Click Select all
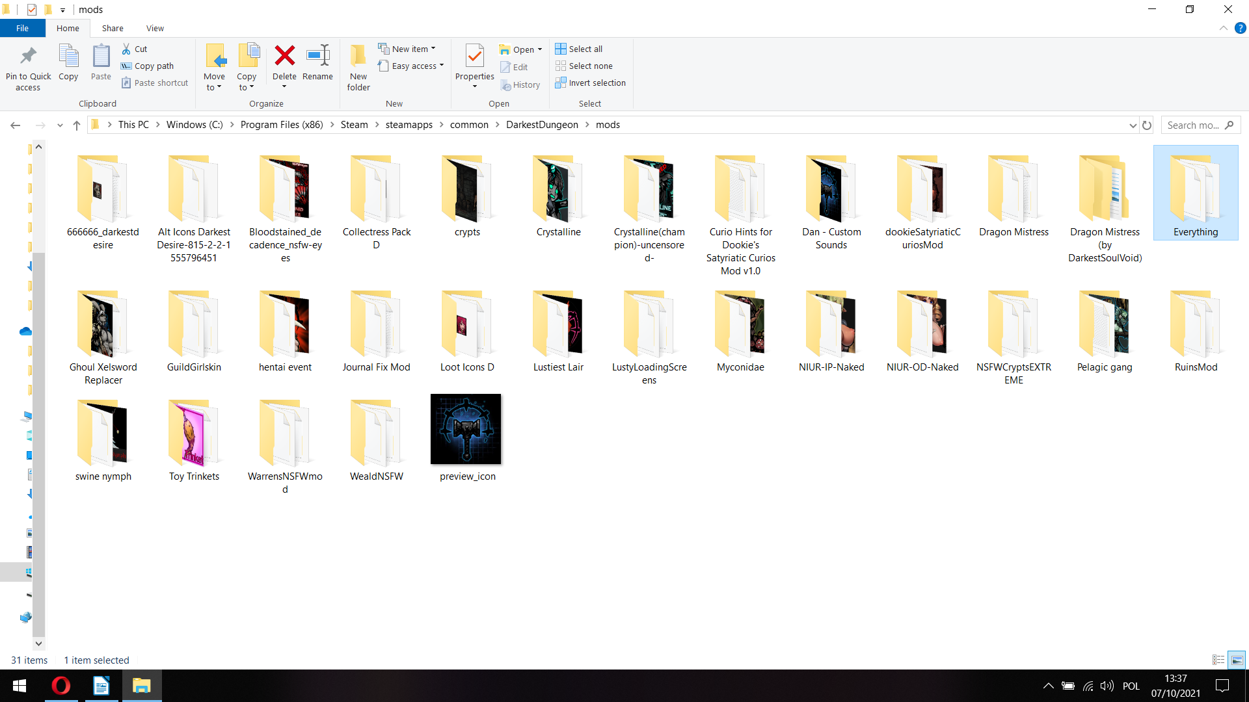The width and height of the screenshot is (1249, 702). pos(579,49)
